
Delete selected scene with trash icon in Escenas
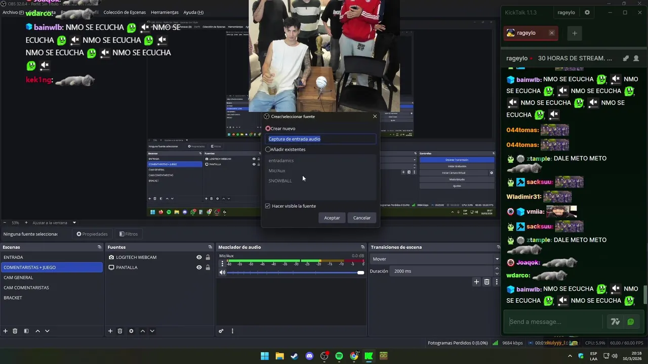tap(15, 331)
